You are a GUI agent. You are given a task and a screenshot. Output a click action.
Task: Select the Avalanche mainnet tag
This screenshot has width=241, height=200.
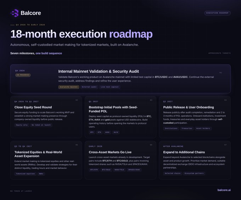click(69, 87)
